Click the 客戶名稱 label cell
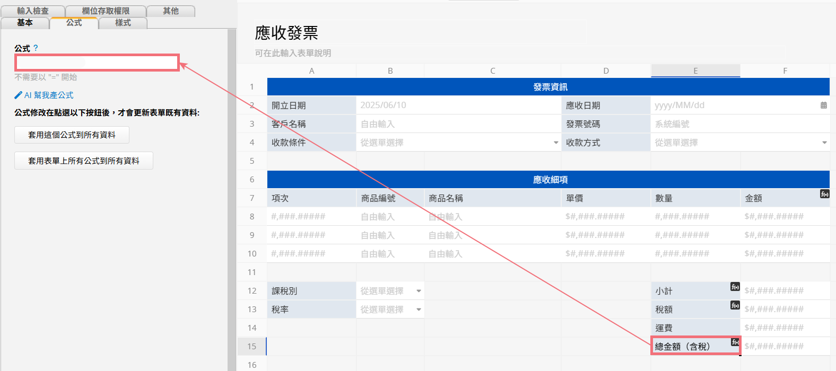 tap(311, 124)
